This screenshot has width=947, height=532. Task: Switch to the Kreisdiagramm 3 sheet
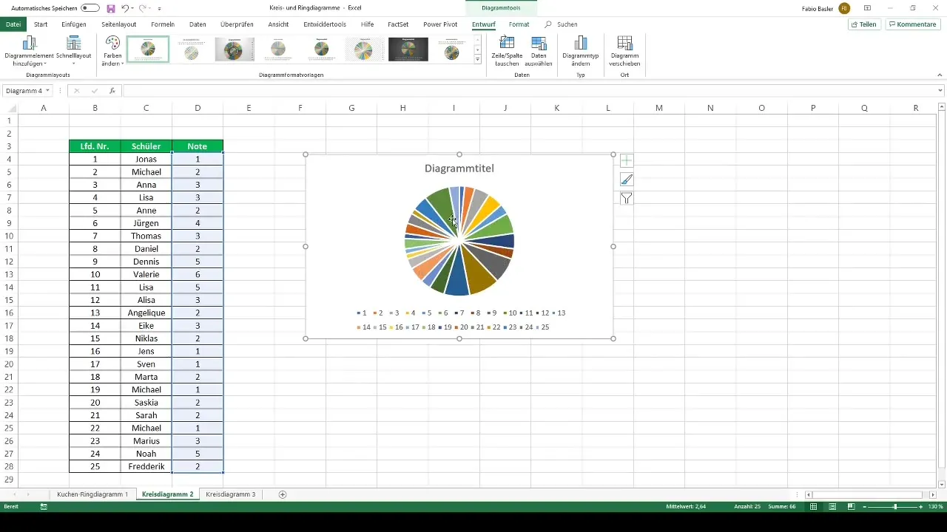pos(231,494)
